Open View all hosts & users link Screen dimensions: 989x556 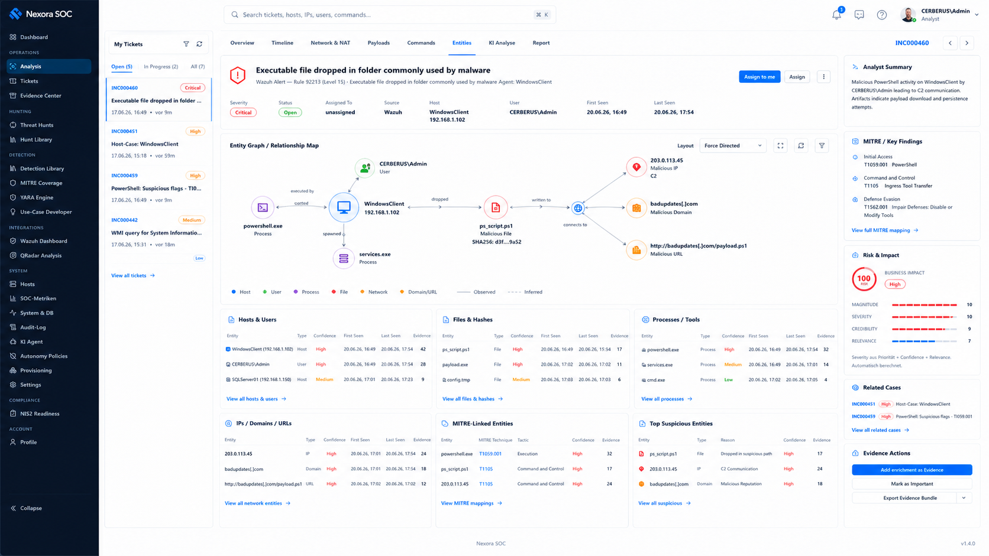coord(256,399)
